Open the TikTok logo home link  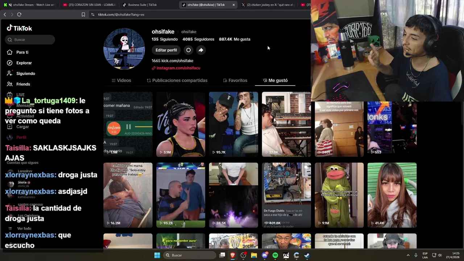[x=20, y=28]
